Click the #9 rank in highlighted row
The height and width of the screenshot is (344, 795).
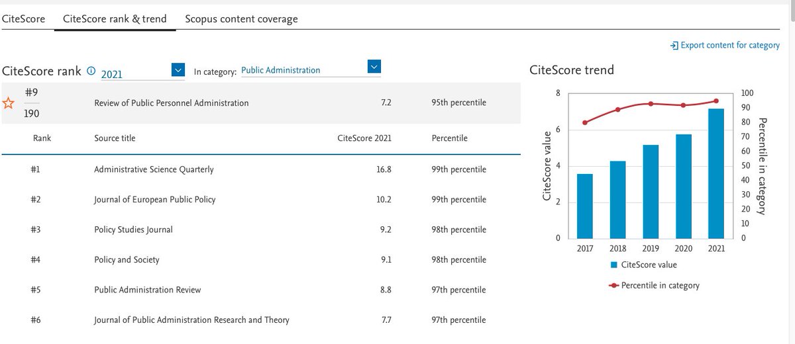(31, 94)
